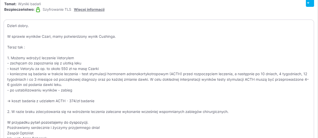Click the arrow line with ACTH cost 374/zł
Image resolution: width=318 pixels, height=138 pixels.
click(x=51, y=101)
